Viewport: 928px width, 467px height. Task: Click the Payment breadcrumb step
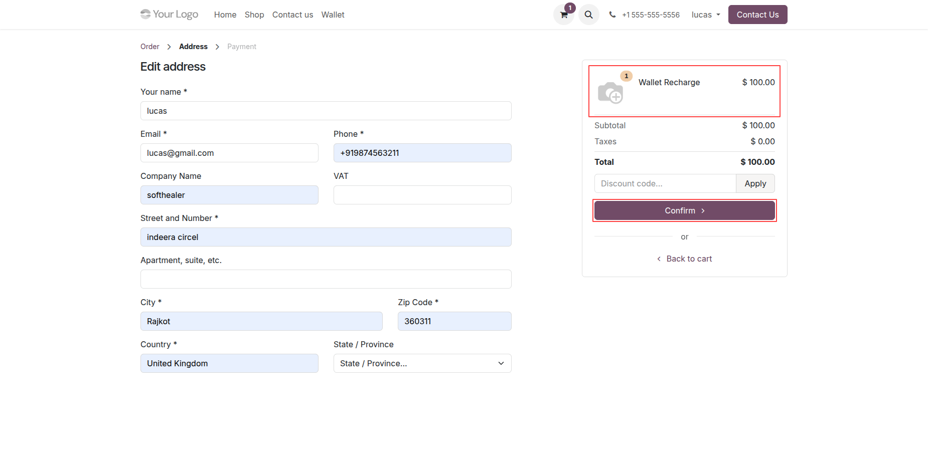click(242, 47)
